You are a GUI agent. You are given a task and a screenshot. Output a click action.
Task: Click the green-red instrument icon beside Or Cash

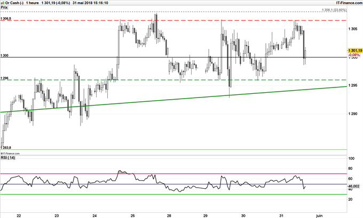pos(3,3)
